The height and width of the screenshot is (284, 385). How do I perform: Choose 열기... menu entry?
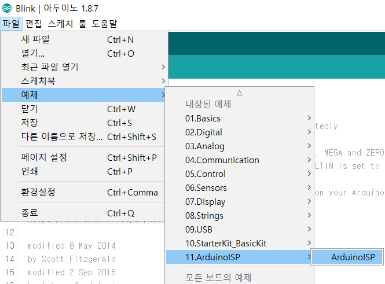pyautogui.click(x=83, y=53)
